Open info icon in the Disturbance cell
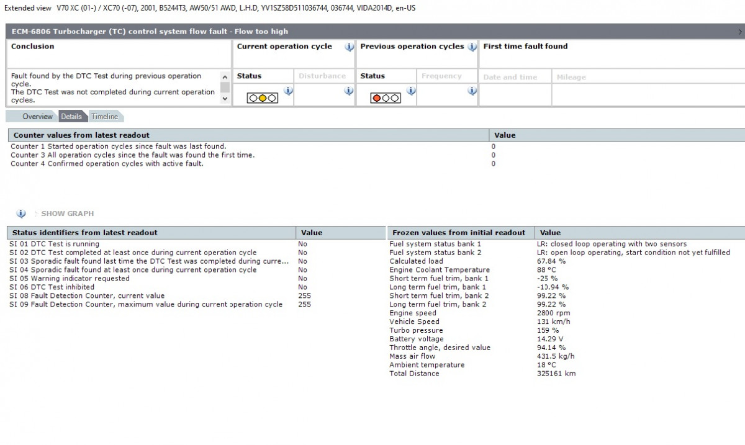 (349, 91)
